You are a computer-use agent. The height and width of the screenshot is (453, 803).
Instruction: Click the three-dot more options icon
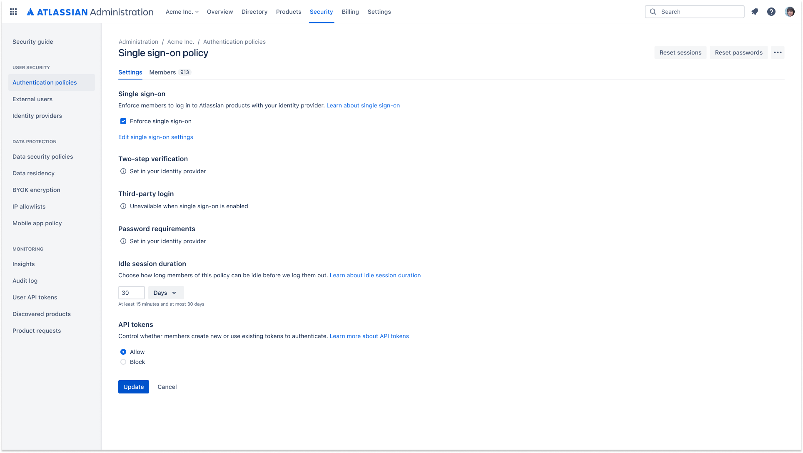coord(778,52)
